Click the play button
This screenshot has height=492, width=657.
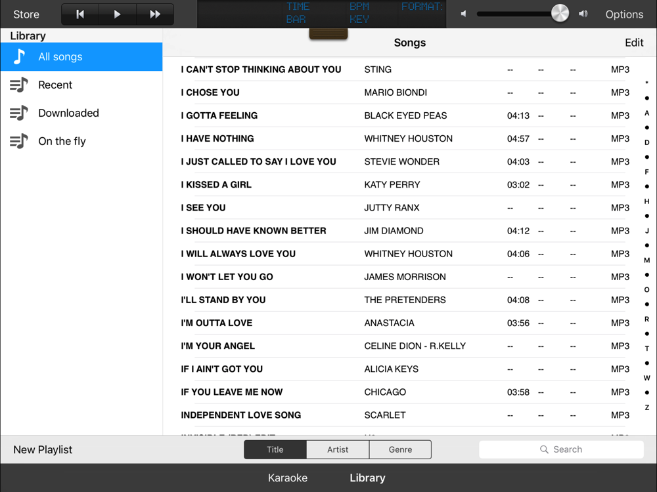point(118,14)
